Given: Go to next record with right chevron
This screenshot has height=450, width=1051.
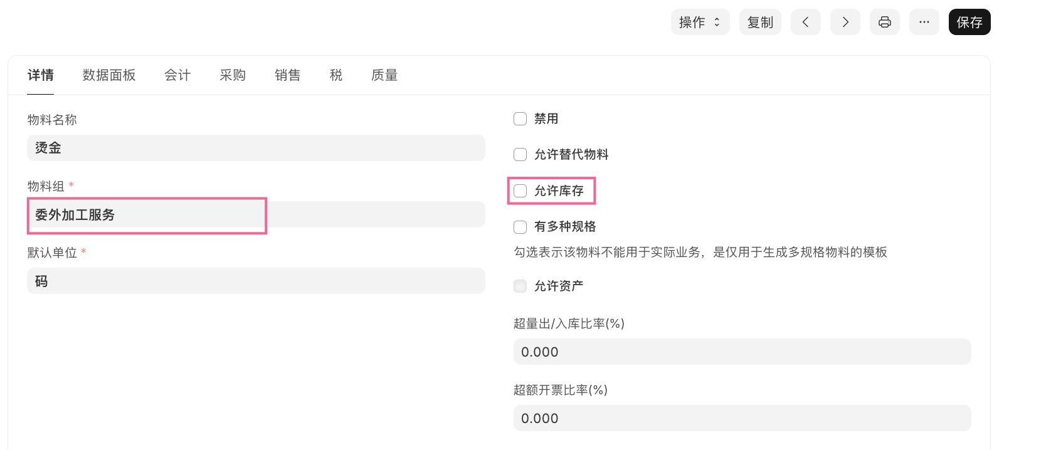Looking at the screenshot, I should point(845,23).
